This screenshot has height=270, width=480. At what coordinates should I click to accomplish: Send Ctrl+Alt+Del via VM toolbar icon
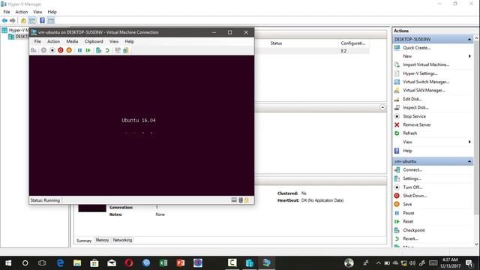coord(34,50)
